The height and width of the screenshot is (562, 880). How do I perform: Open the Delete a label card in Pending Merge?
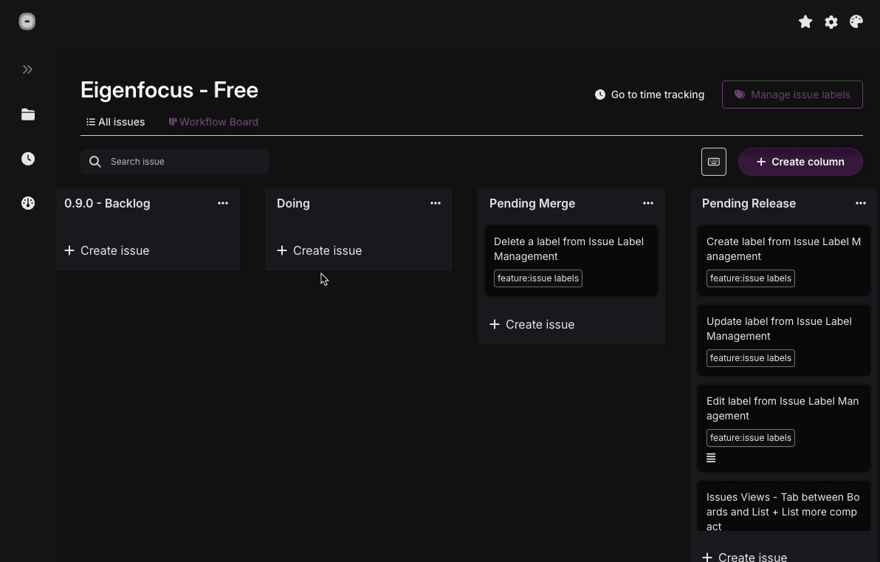point(571,258)
